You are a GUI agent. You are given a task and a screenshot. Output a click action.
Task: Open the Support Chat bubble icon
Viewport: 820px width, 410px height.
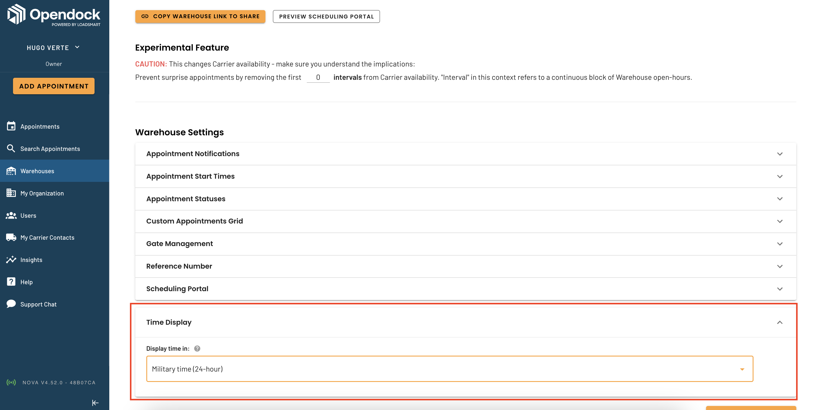(11, 304)
